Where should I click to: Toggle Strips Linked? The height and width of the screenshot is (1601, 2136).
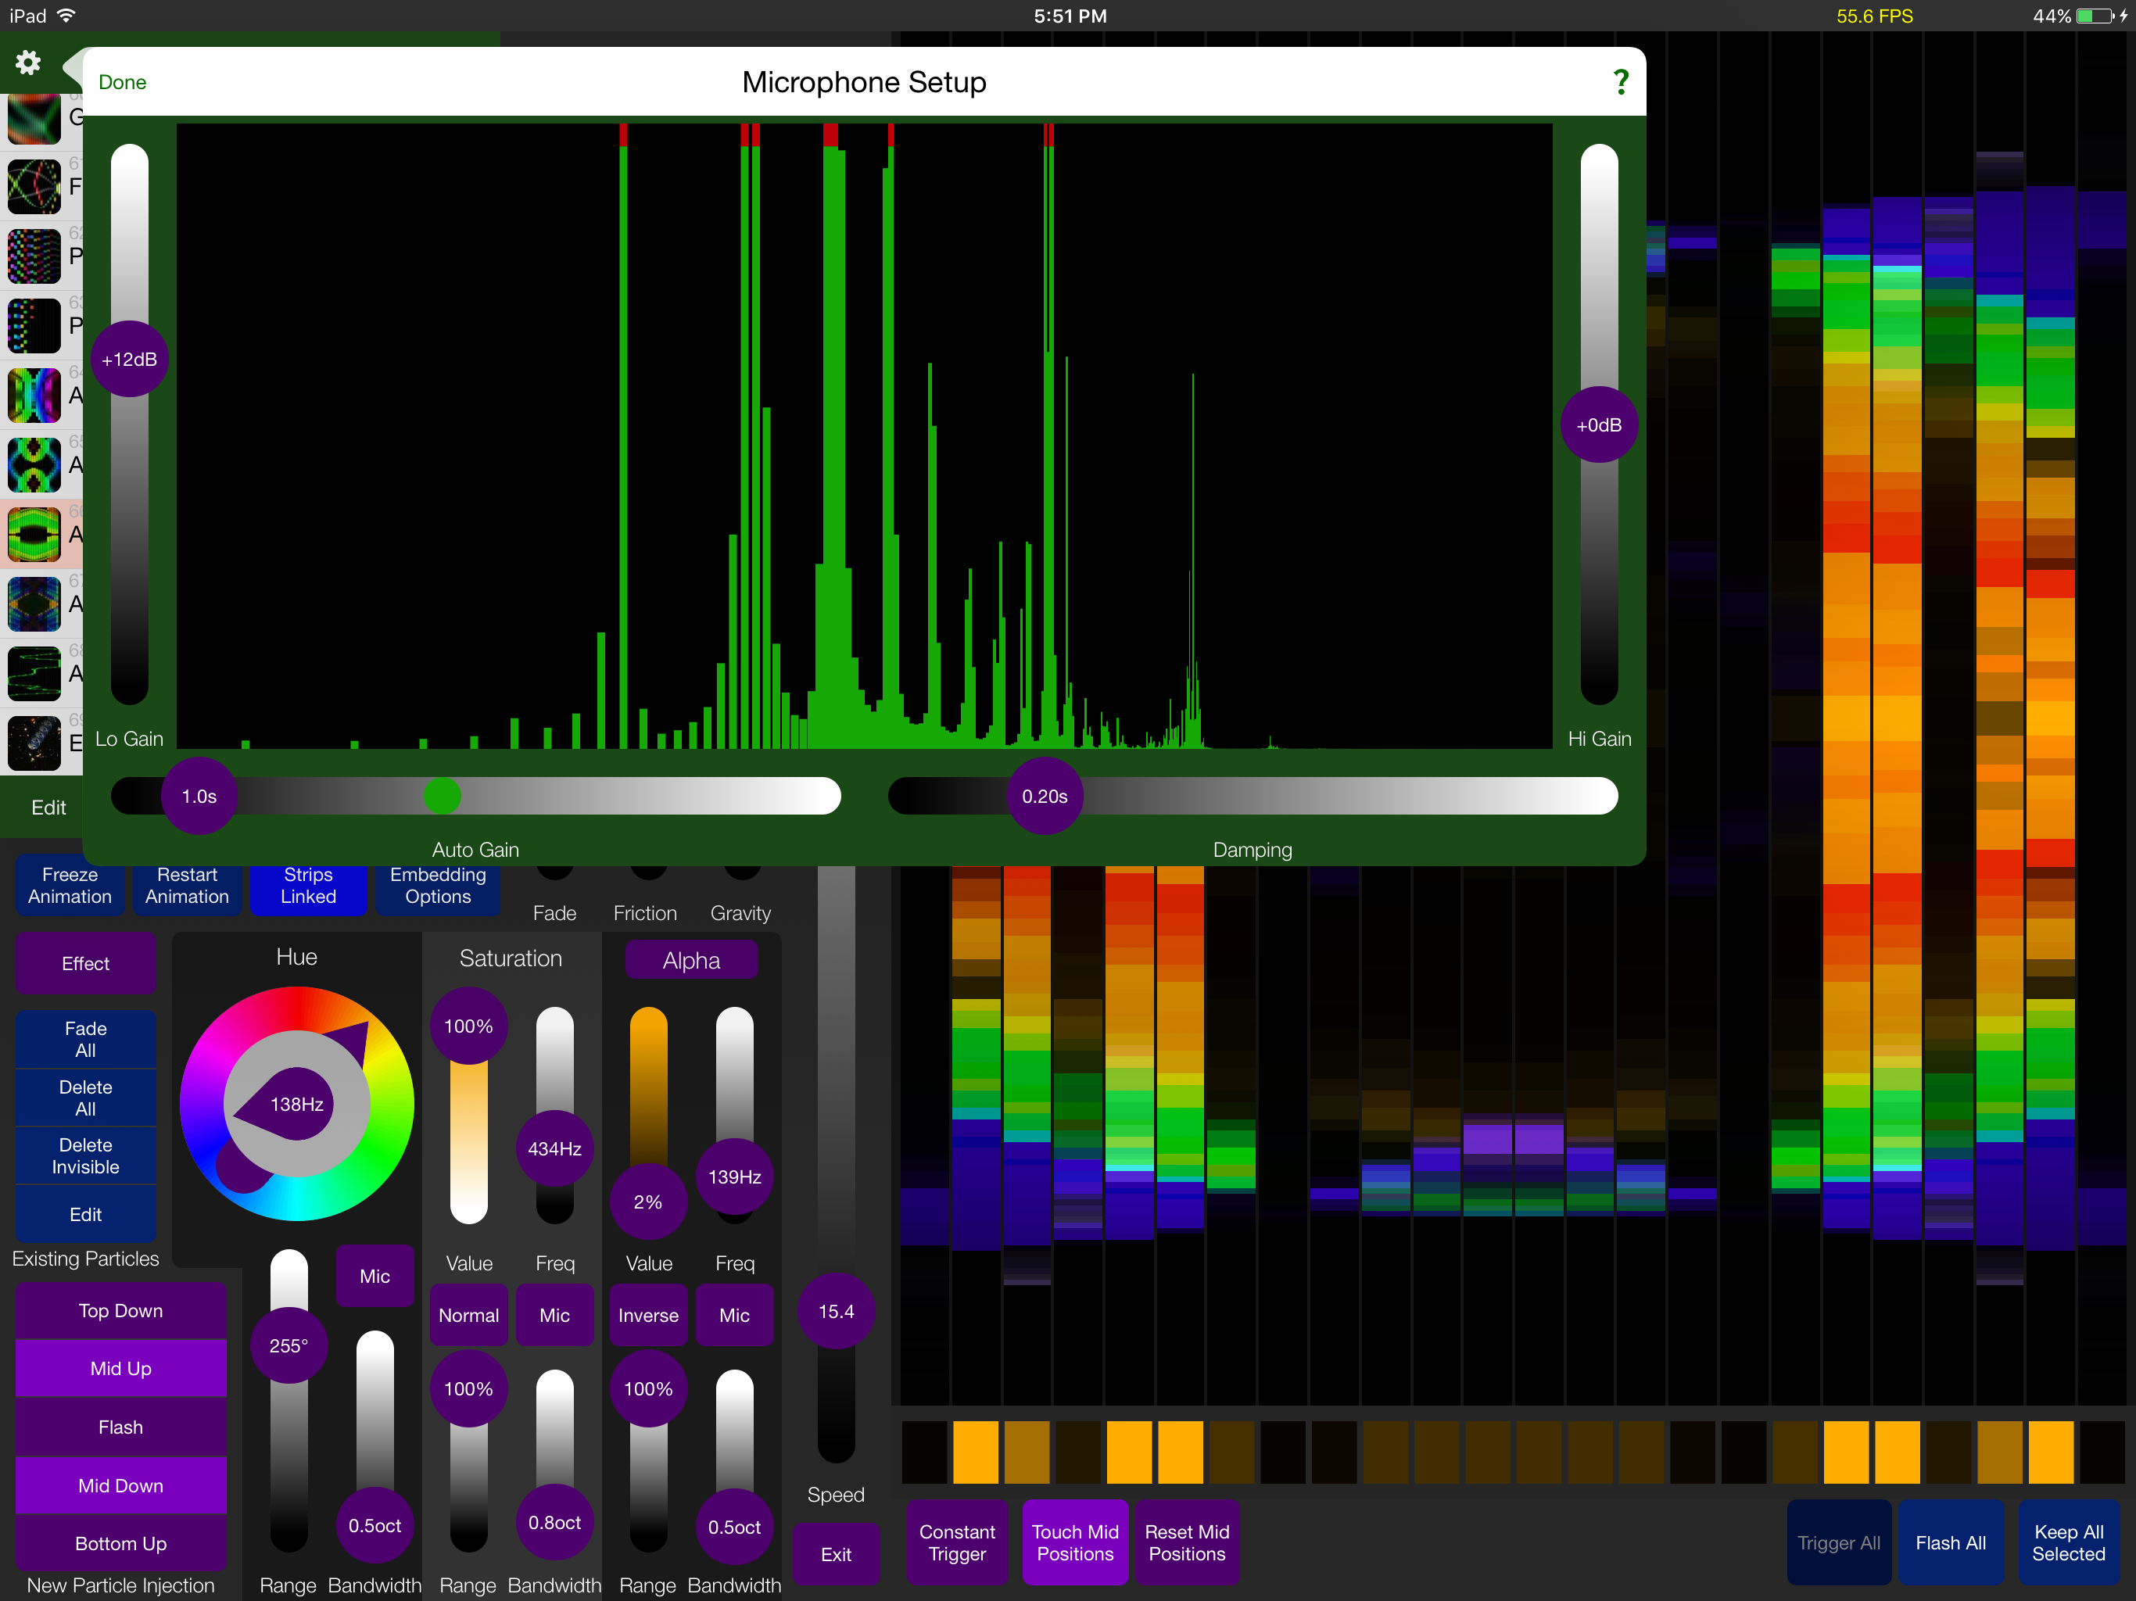[308, 886]
